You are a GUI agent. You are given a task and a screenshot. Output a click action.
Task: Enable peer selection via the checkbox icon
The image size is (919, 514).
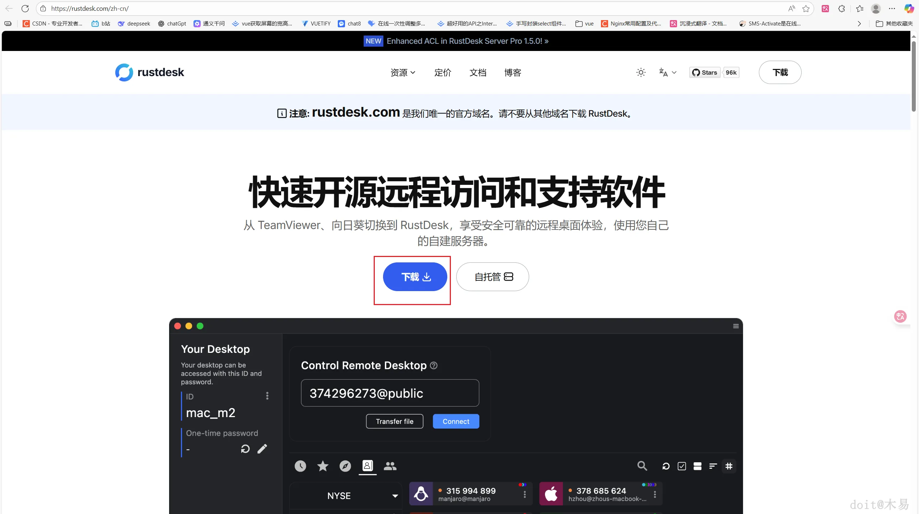pyautogui.click(x=681, y=466)
